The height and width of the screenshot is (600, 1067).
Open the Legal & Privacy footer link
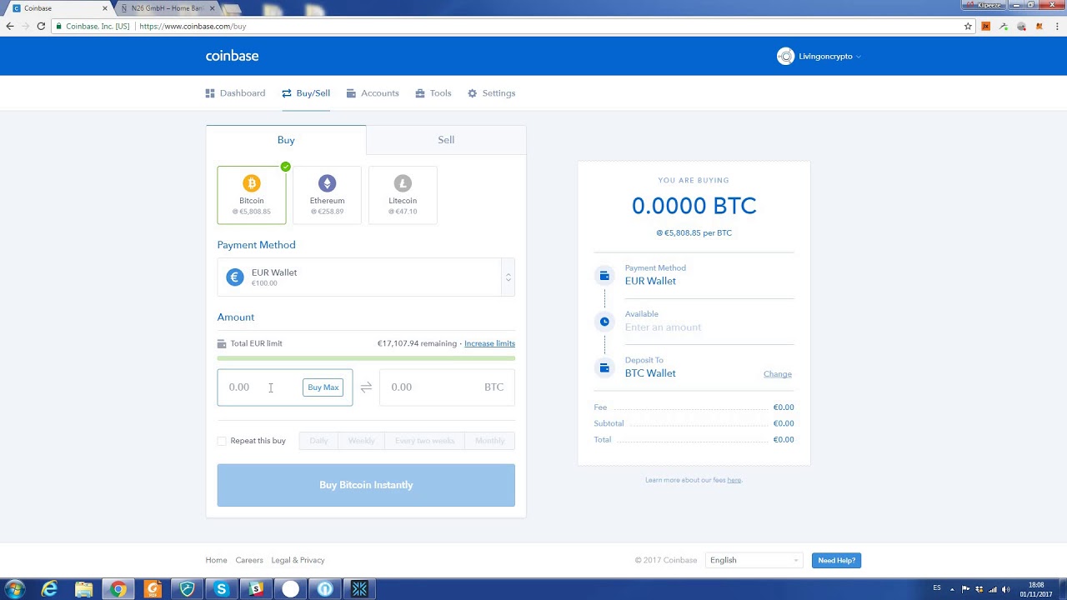298,560
